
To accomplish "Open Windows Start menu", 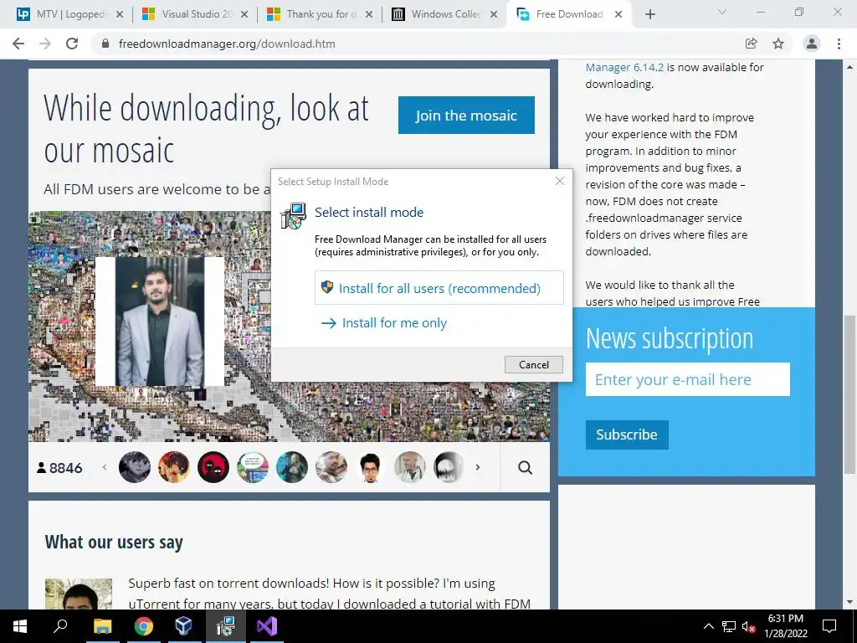I will 20,626.
